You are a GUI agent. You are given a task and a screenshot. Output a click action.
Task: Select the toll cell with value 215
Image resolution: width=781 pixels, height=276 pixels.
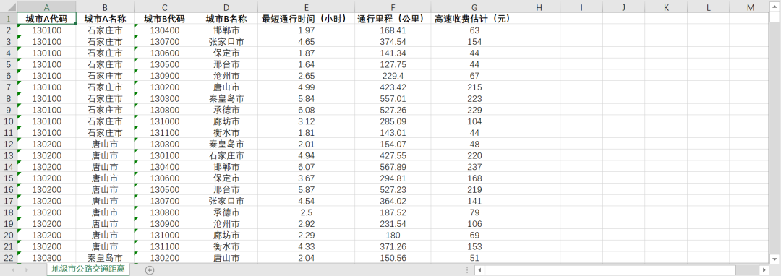point(474,87)
